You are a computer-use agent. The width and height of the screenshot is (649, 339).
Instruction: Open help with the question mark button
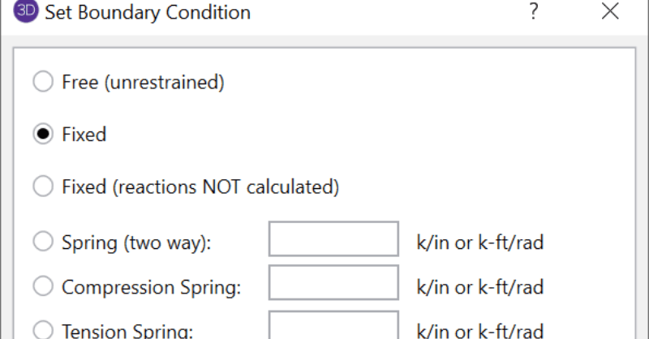pos(533,12)
